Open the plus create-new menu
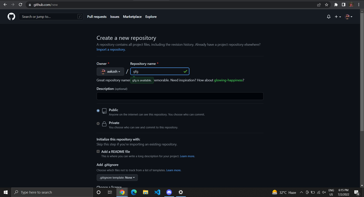This screenshot has height=197, width=364. coord(337,17)
